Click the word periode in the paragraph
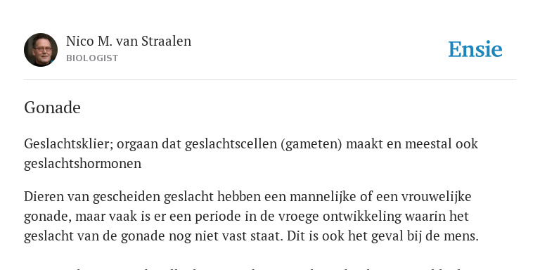This screenshot has width=540, height=270. (x=219, y=217)
